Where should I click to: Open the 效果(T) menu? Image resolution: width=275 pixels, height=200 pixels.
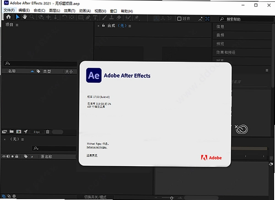70,11
